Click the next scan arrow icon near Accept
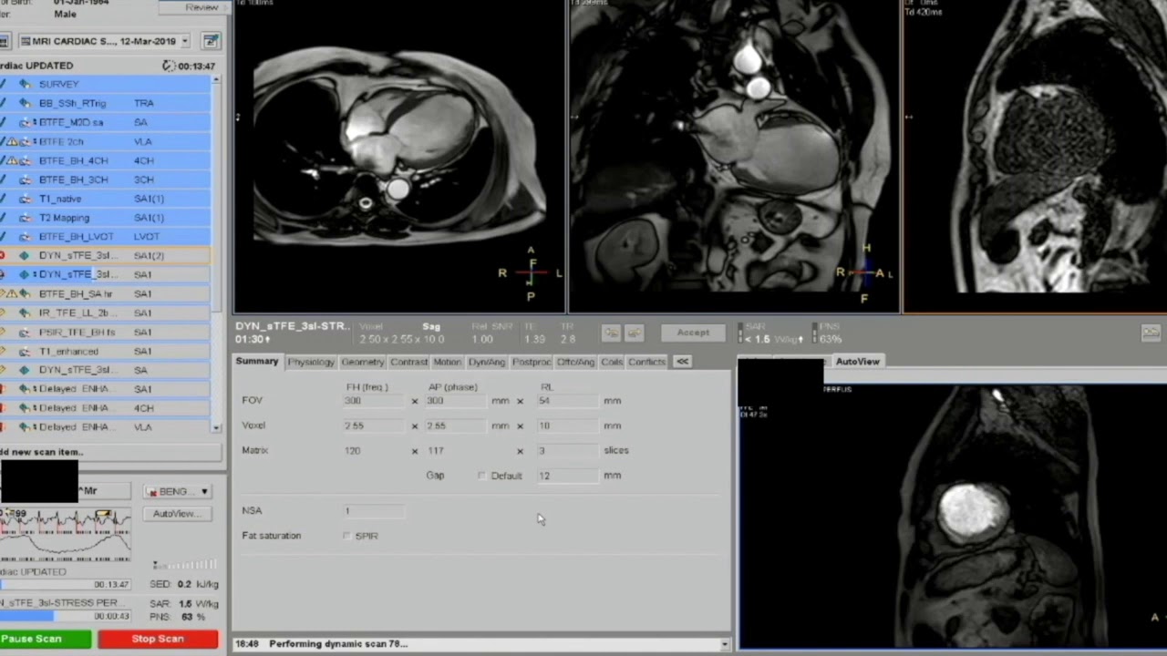This screenshot has height=656, width=1167. [x=635, y=333]
